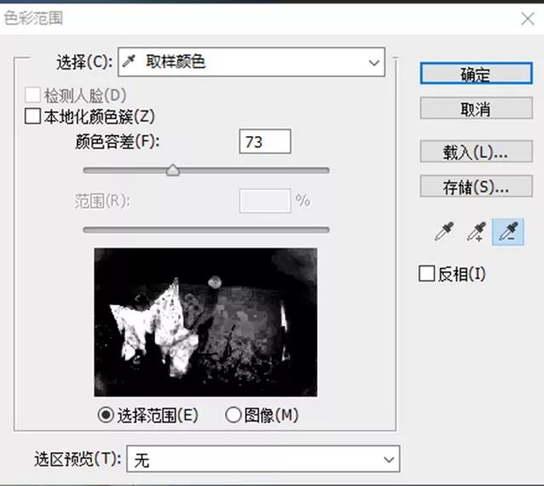The image size is (544, 486).
Task: Click the black-and-white selection preview image
Action: coord(206,322)
